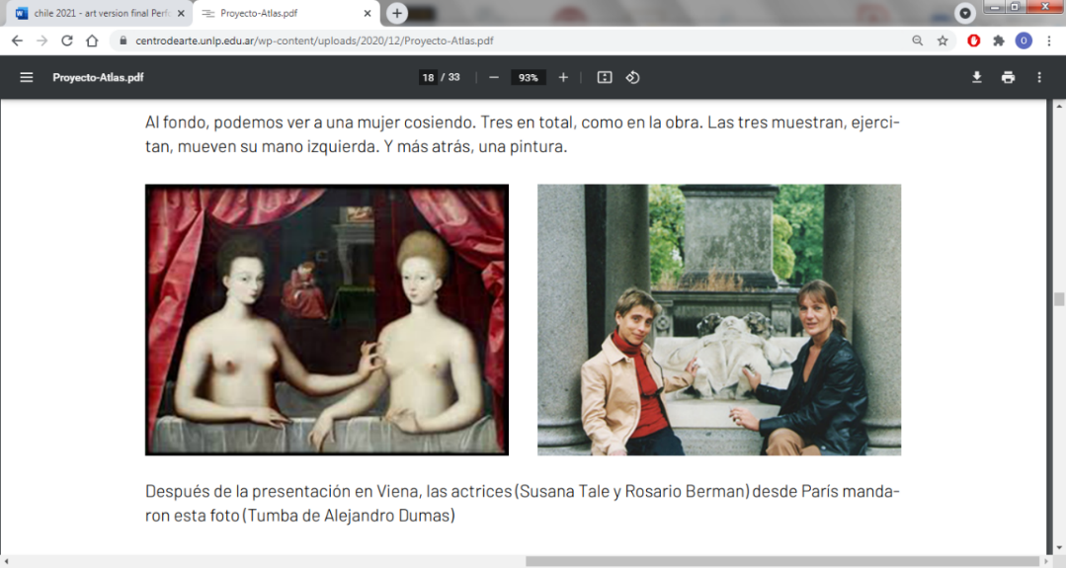Open the PDF sidebar menu (hamburger icon)
Image resolution: width=1066 pixels, height=568 pixels.
pos(27,77)
